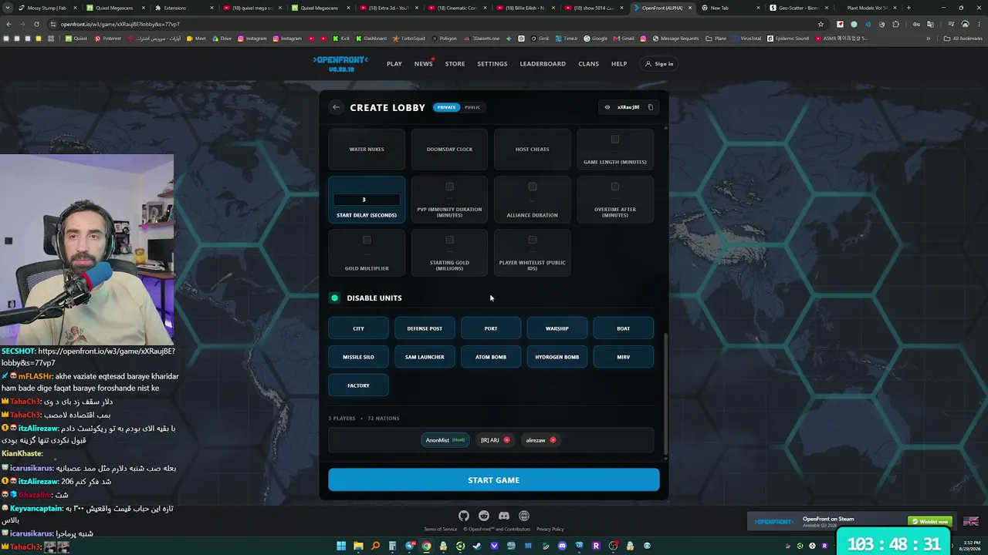Disable the Warship unit
The height and width of the screenshot is (555, 988).
(x=557, y=328)
